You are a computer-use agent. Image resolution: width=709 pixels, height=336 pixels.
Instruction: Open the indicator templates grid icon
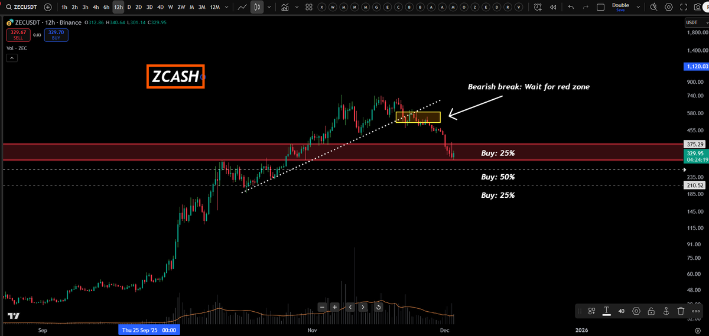tap(309, 7)
